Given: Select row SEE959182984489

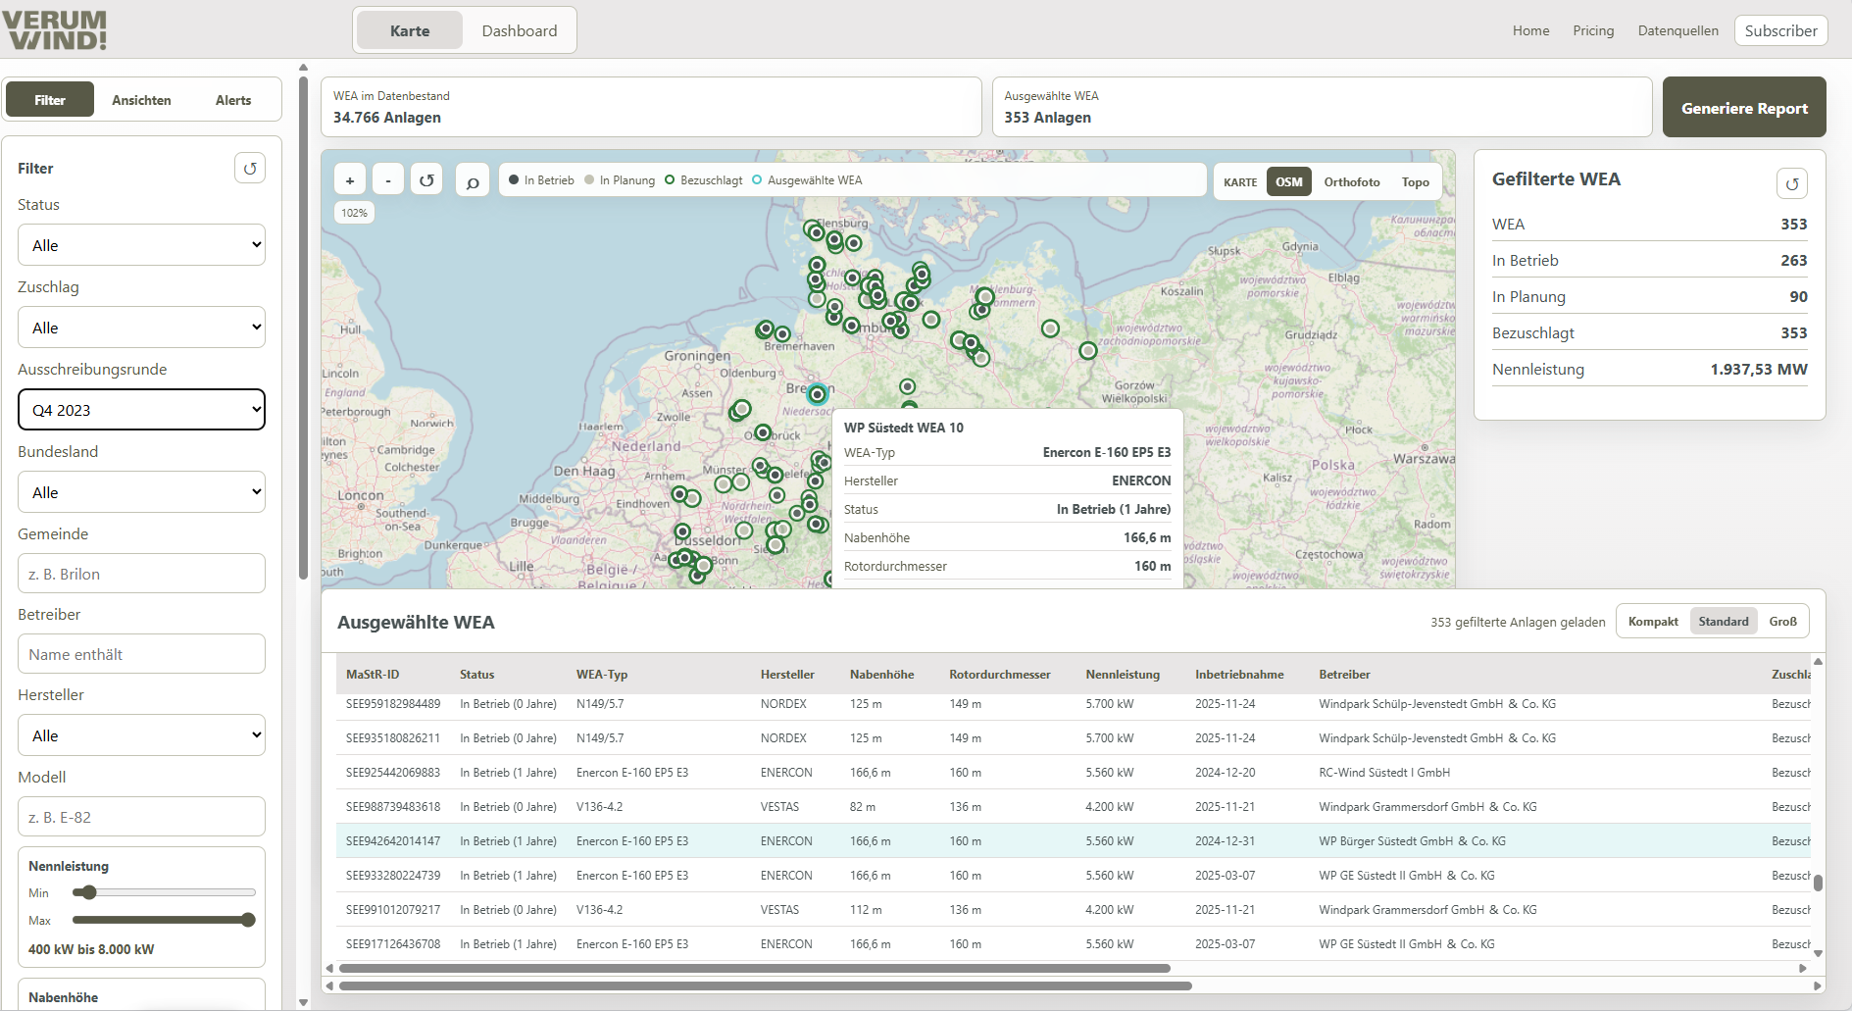Looking at the screenshot, I should point(1074,704).
